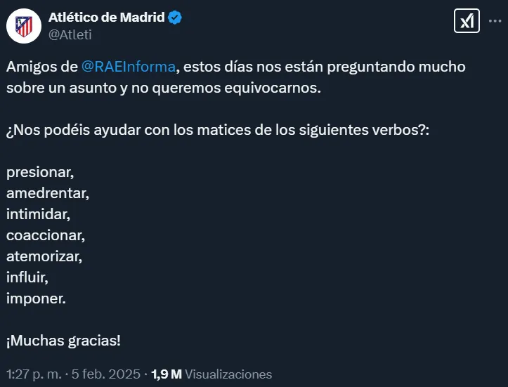The width and height of the screenshot is (508, 387).
Task: Open the Grok explain-post icon
Action: (467, 21)
